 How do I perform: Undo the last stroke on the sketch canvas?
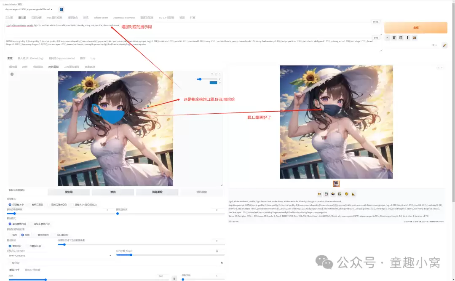(212, 74)
